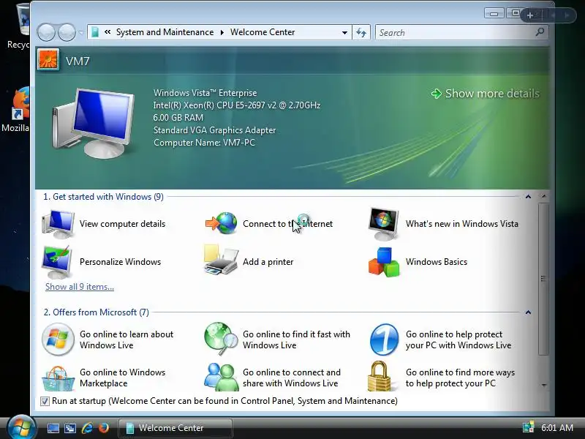Click the Welcome Center taskbar button
This screenshot has height=439, width=585.
pos(175,428)
